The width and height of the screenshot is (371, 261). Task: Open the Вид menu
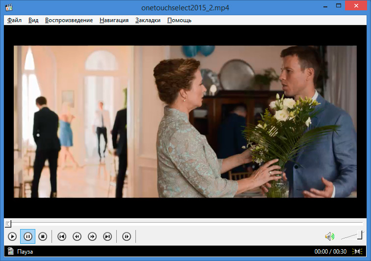pyautogui.click(x=33, y=20)
